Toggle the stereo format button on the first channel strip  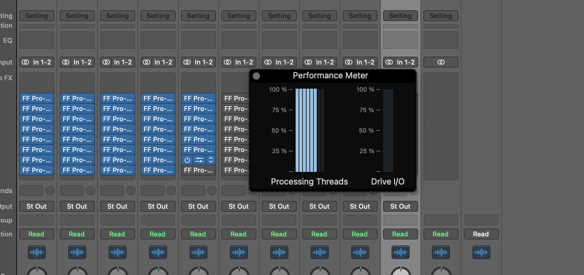pos(25,62)
